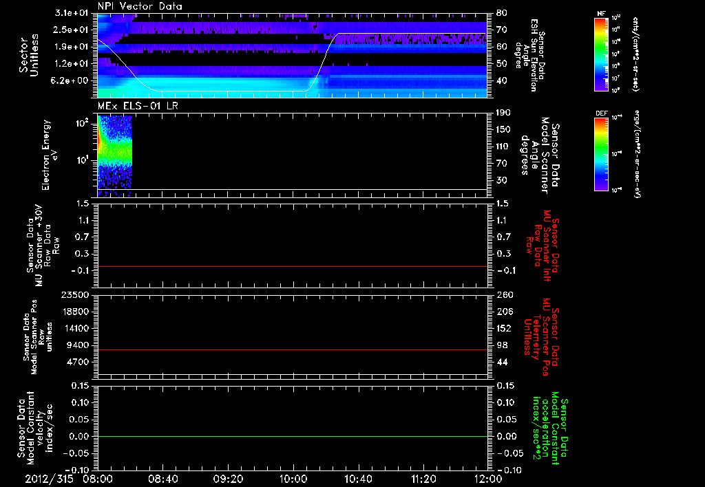
Task: Click the NF flux color bar
Action: pyautogui.click(x=601, y=54)
